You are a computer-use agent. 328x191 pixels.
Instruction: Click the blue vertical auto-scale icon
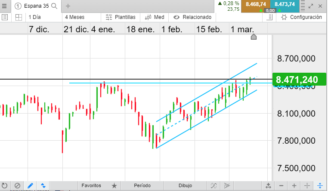[320, 185]
